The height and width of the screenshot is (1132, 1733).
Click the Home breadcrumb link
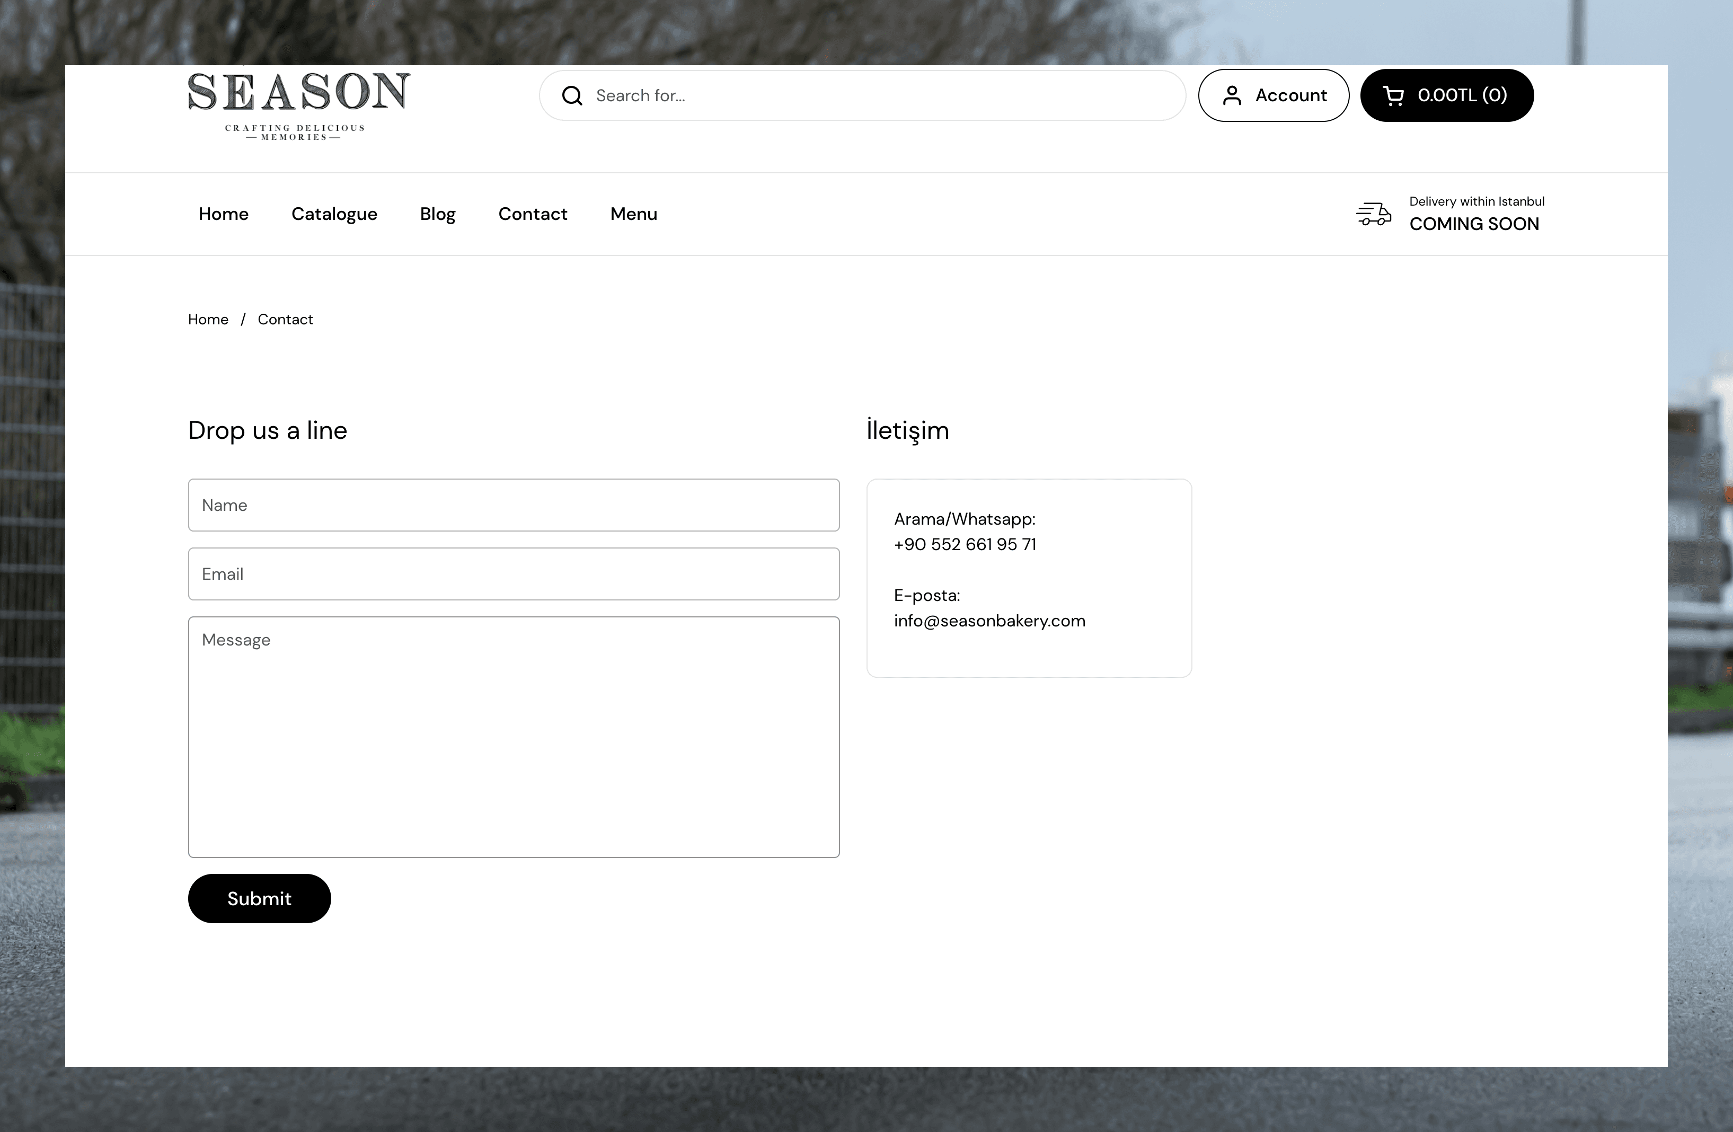point(208,320)
